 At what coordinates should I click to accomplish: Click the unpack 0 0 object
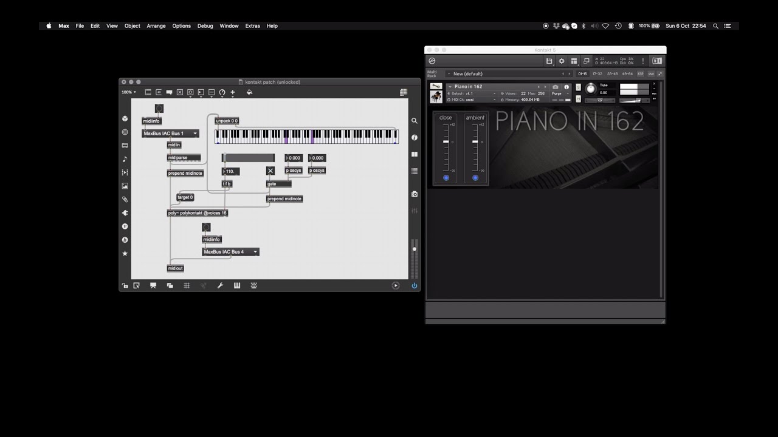tap(227, 121)
